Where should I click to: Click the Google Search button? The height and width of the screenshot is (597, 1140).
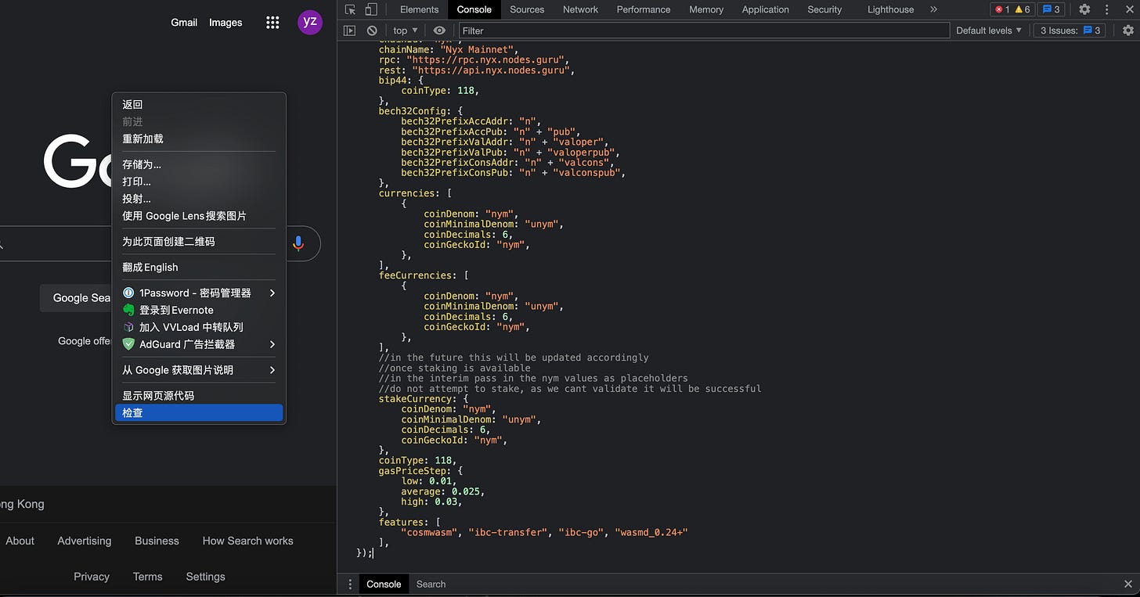click(77, 298)
